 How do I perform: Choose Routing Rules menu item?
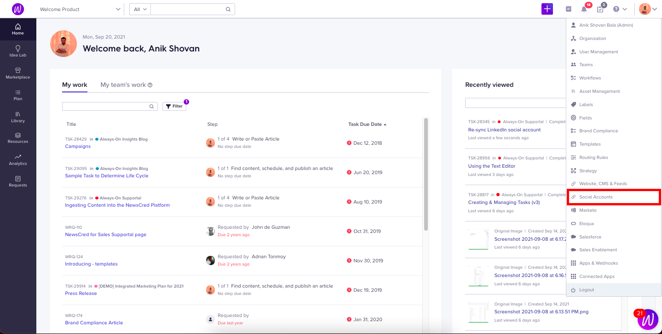(614, 158)
